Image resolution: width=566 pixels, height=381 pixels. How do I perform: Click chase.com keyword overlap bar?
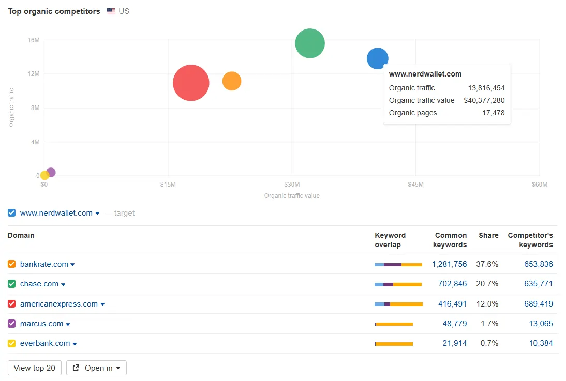(398, 285)
